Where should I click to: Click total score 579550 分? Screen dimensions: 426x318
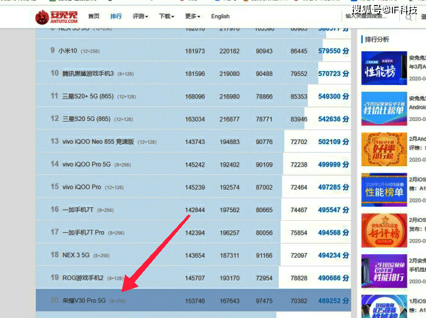[x=333, y=50]
